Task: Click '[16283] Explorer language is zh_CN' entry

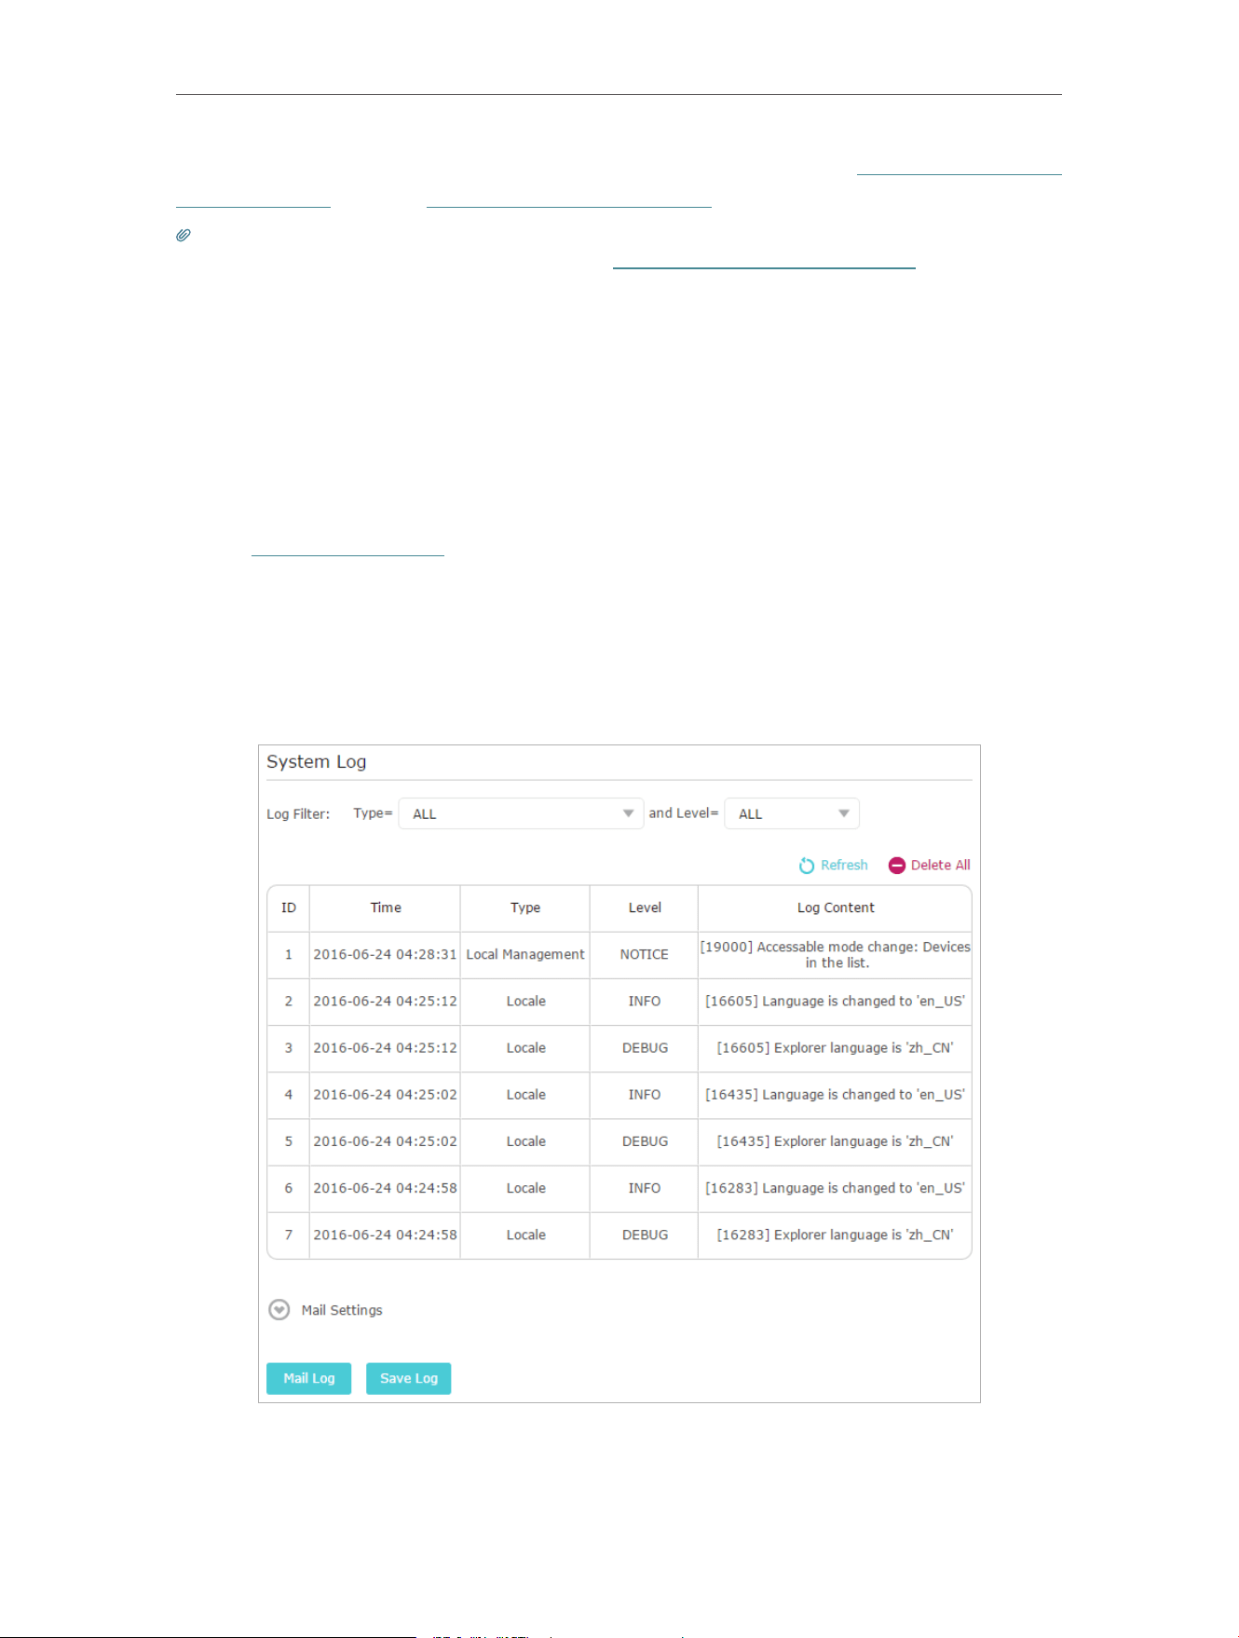Action: click(x=836, y=1234)
